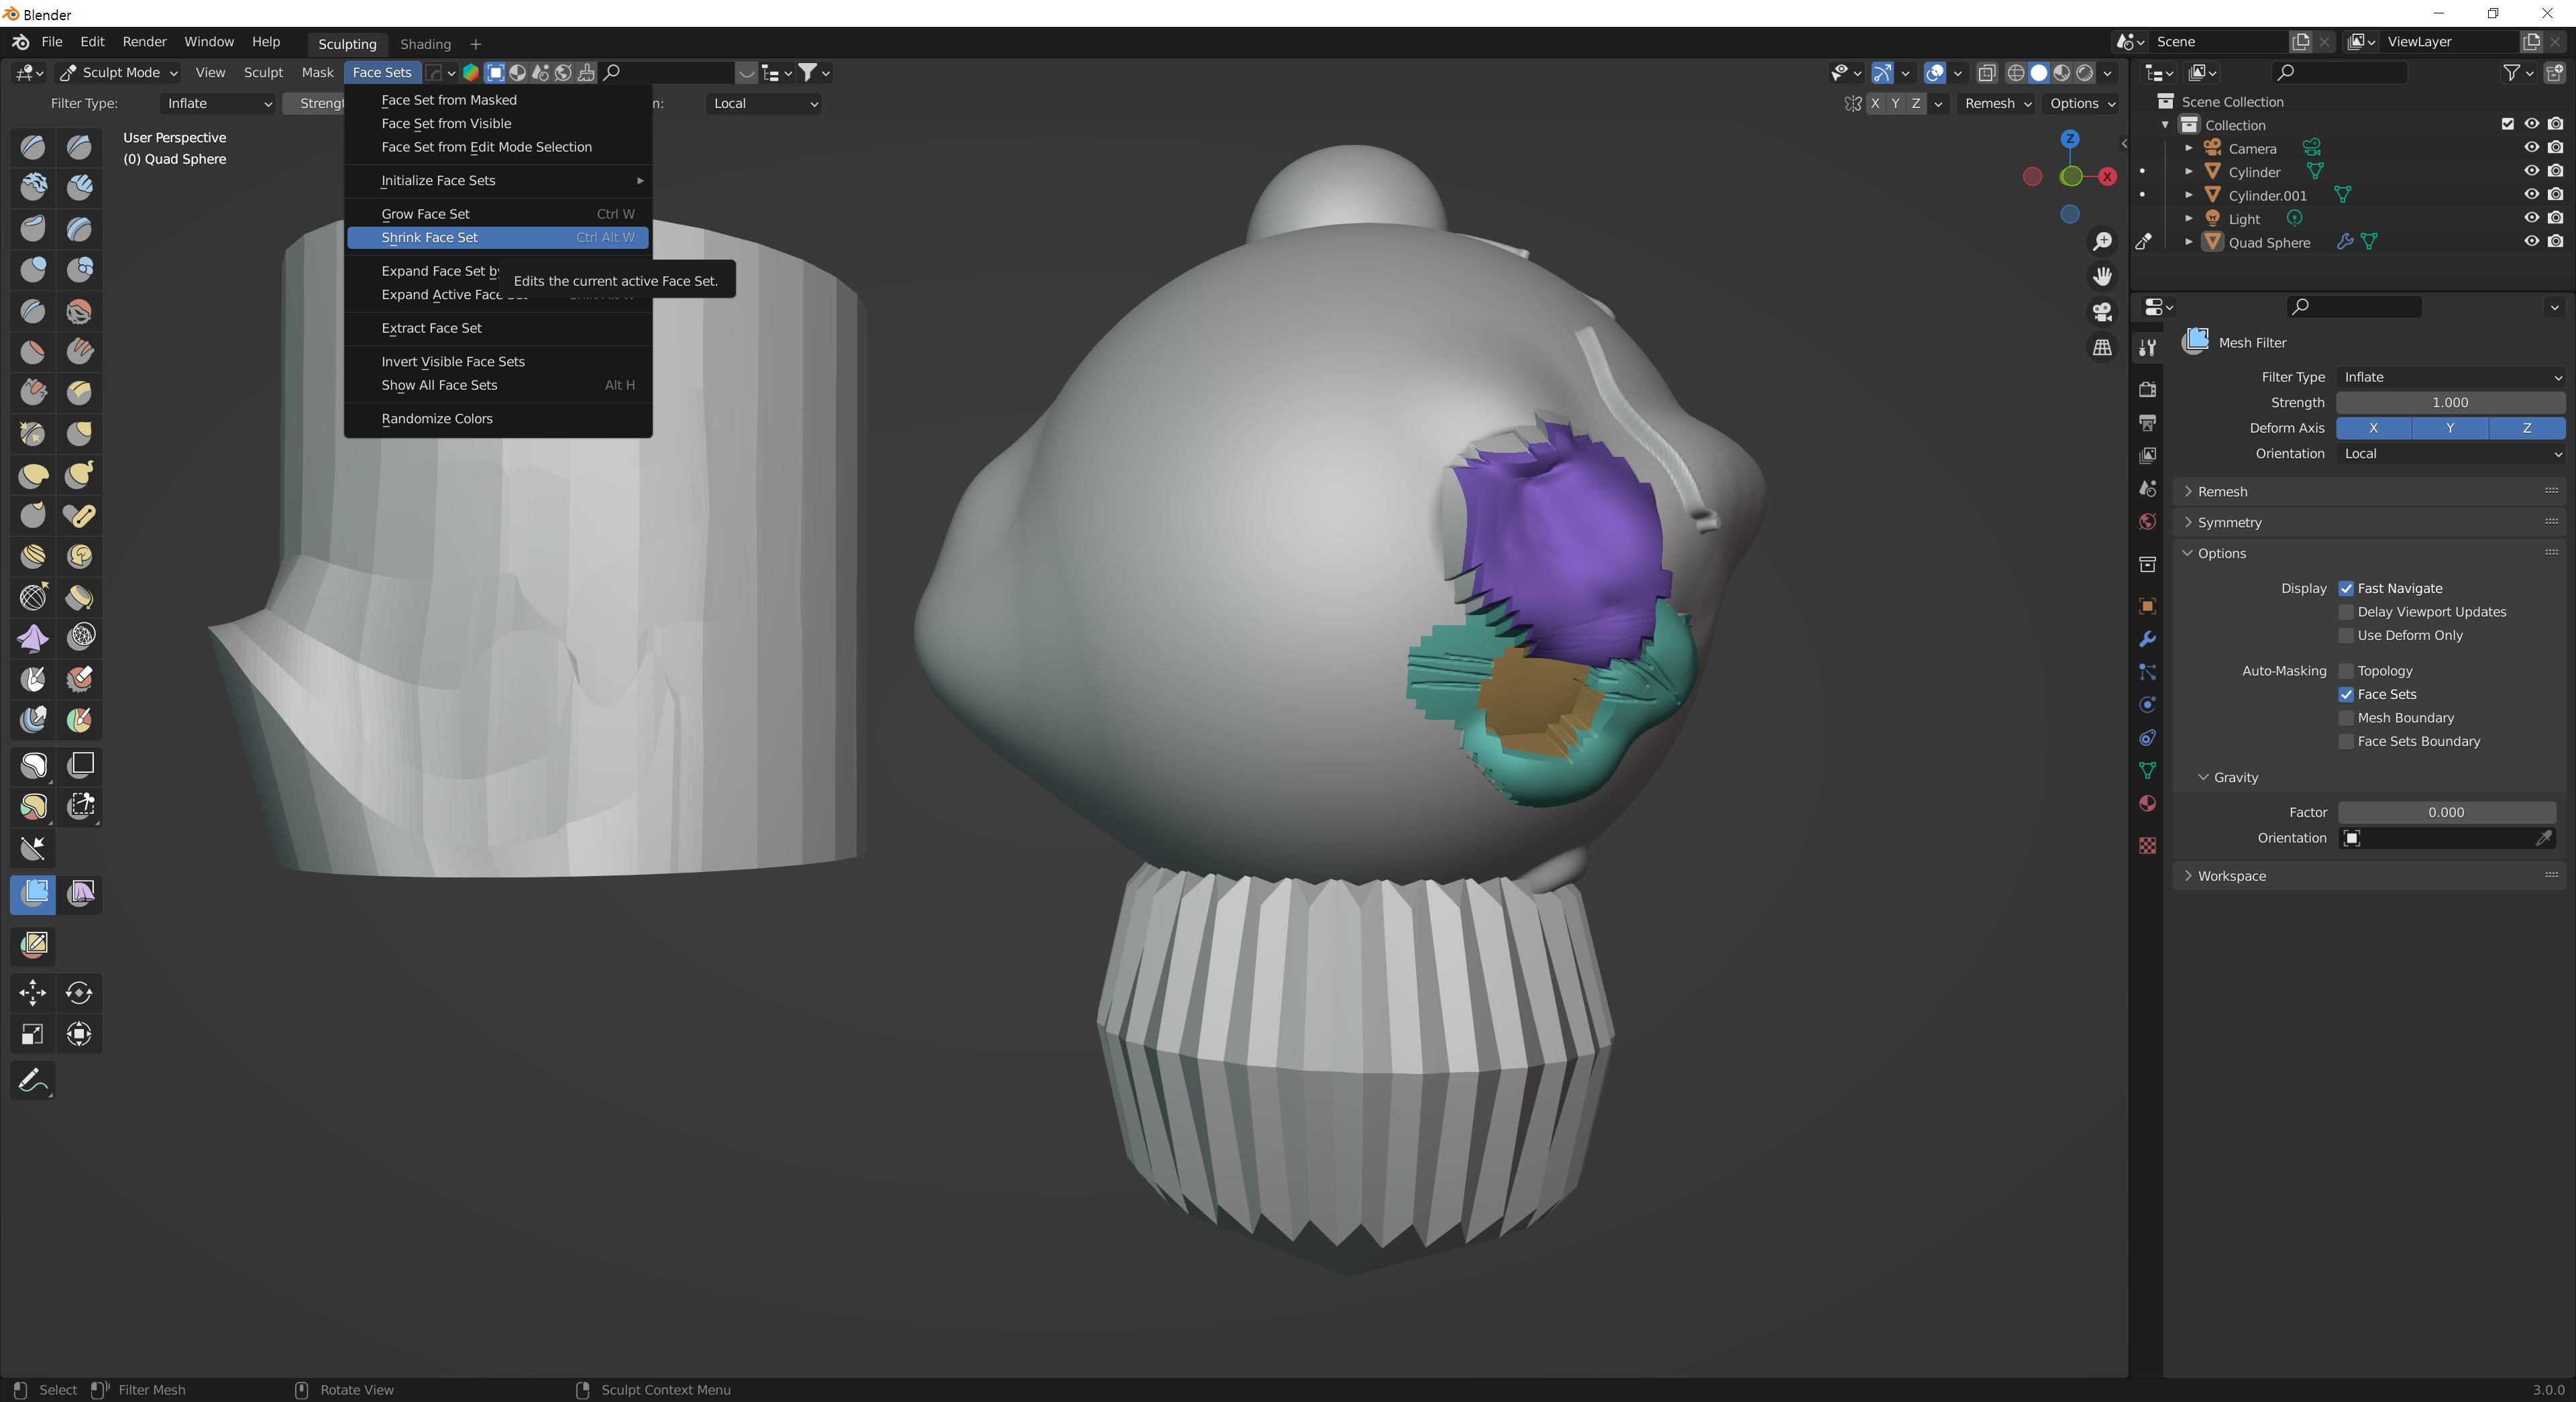Uncheck the Fast Navigate option

coord(2345,588)
